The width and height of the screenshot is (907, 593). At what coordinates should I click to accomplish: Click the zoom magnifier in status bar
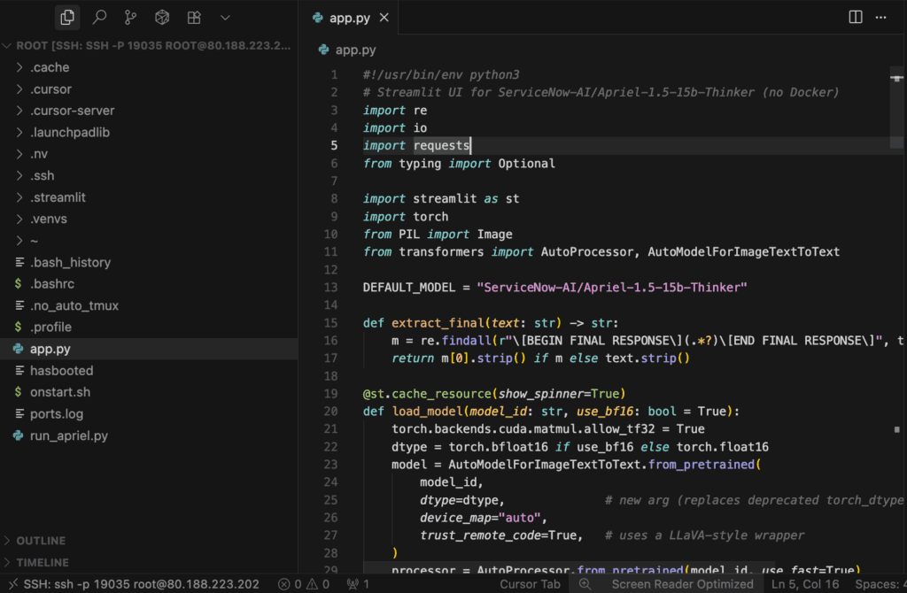[x=585, y=584]
